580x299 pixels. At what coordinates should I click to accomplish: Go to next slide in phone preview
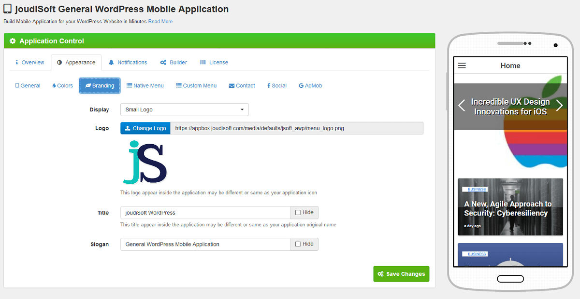coord(559,106)
